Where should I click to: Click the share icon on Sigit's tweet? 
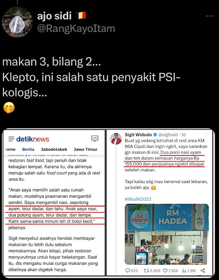point(203,271)
